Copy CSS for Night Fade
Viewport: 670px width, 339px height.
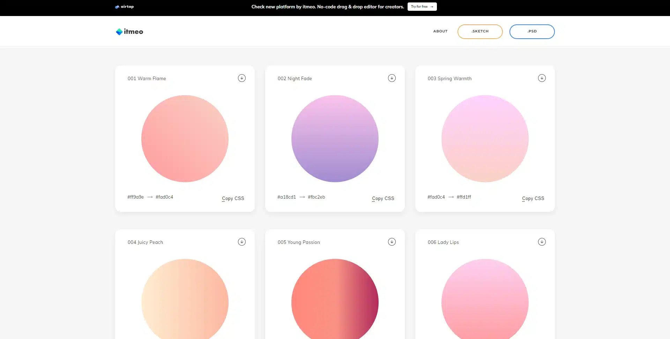[383, 198]
